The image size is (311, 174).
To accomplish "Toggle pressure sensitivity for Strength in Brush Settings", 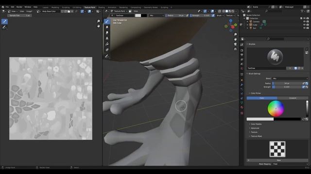I will coord(303,87).
